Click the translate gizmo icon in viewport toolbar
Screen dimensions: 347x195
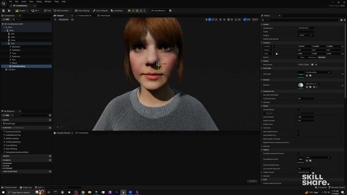pyautogui.click(x=210, y=19)
